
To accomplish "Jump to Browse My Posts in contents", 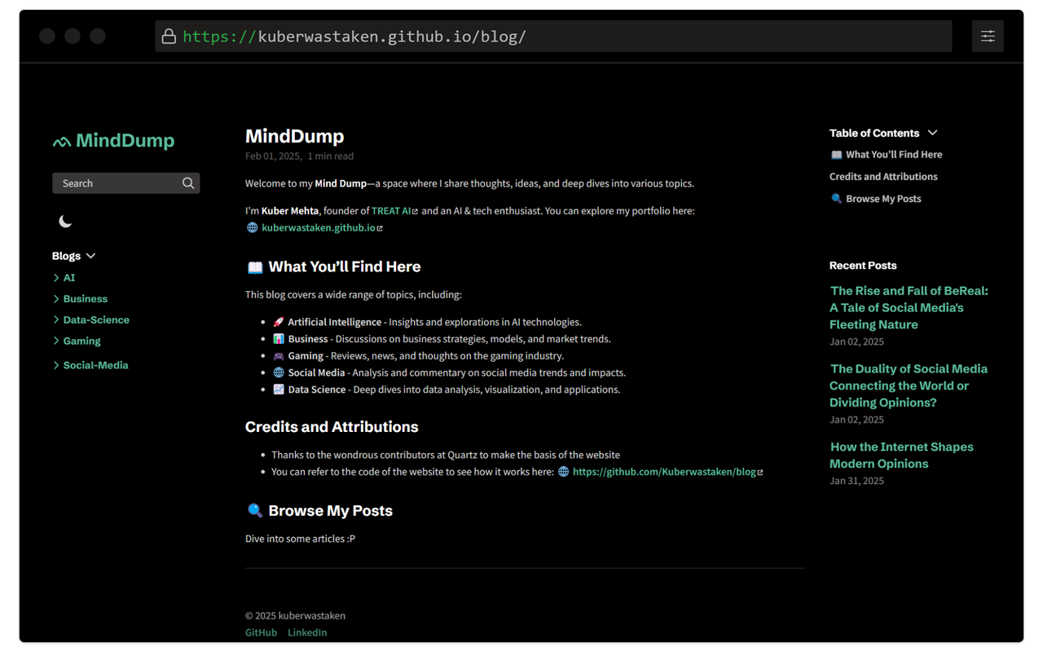I will point(876,199).
